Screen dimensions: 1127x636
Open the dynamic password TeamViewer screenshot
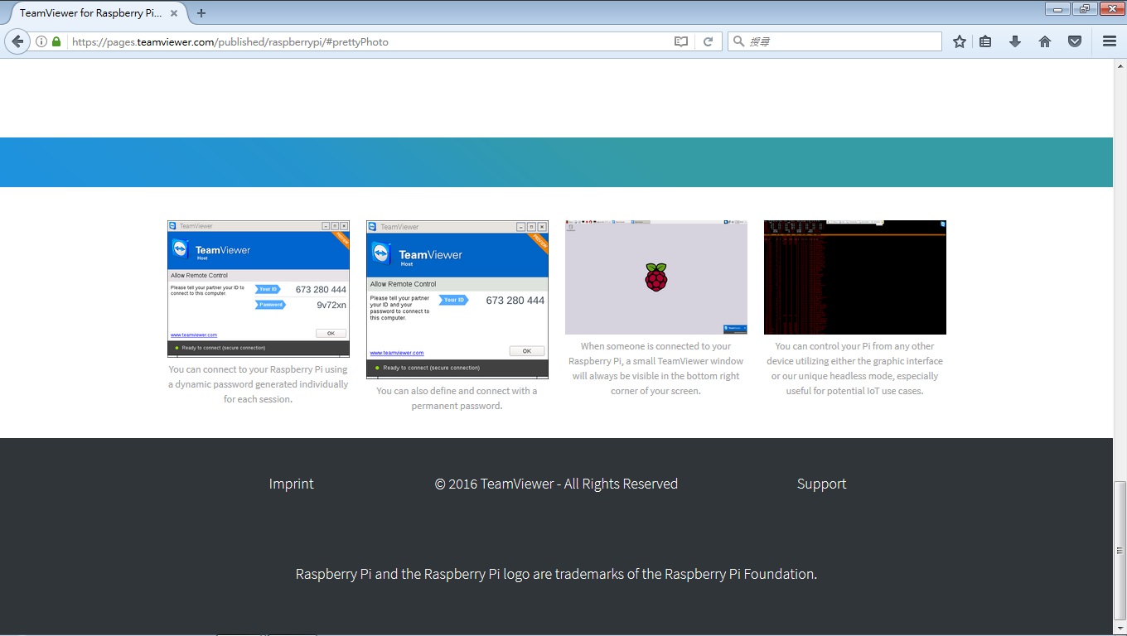coord(259,289)
